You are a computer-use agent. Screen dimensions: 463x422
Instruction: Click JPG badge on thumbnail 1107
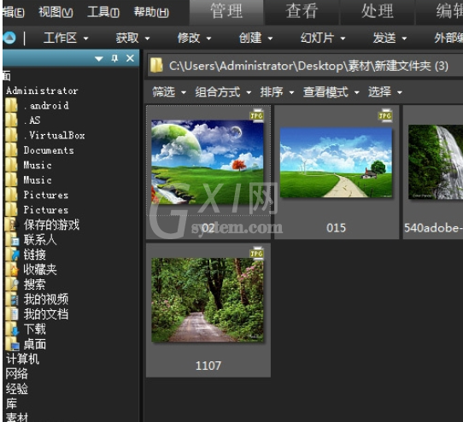[256, 254]
